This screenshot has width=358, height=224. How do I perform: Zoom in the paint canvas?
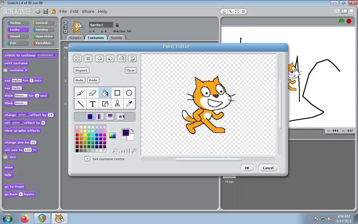134,151
